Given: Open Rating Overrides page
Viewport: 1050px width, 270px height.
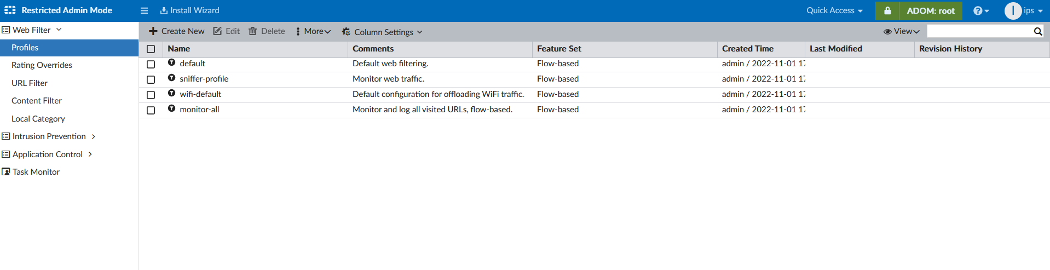Looking at the screenshot, I should 42,65.
